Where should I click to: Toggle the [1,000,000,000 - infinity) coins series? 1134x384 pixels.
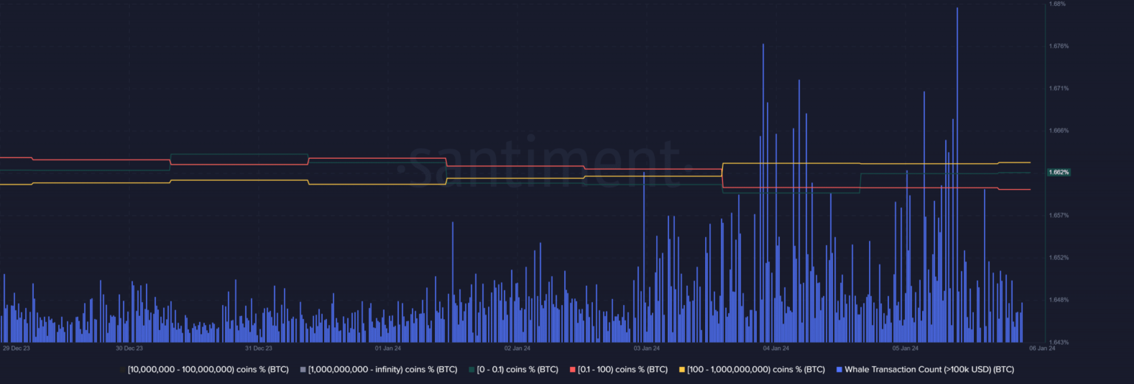[x=373, y=369]
